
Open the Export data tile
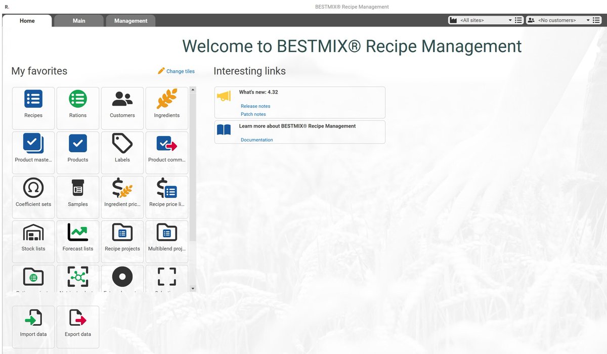78,327
